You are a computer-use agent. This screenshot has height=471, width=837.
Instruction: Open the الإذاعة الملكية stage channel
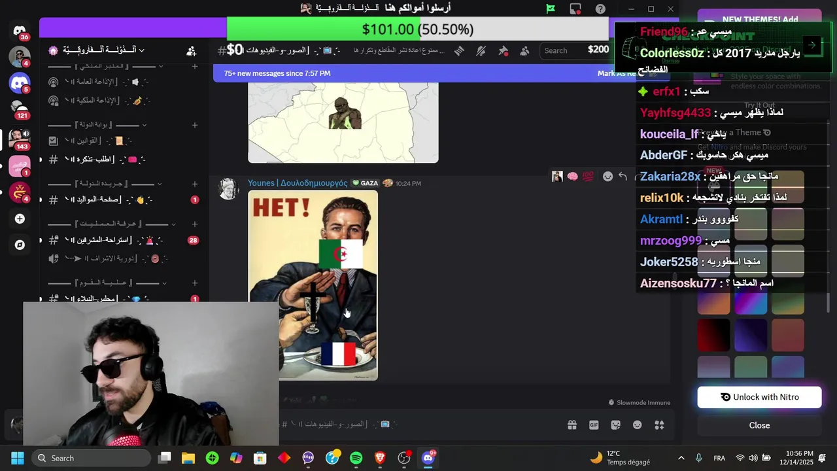(x=123, y=101)
